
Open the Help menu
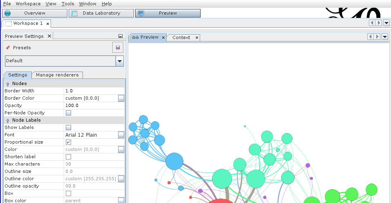coord(107,4)
